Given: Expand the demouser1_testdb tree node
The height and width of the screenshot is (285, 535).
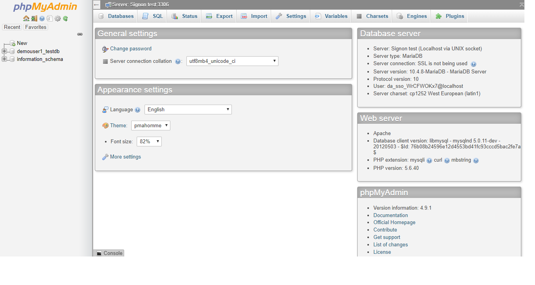Looking at the screenshot, I should [4, 51].
